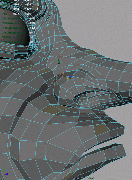Click the selected Faces count 1
The image size is (132, 180).
point(38,9)
